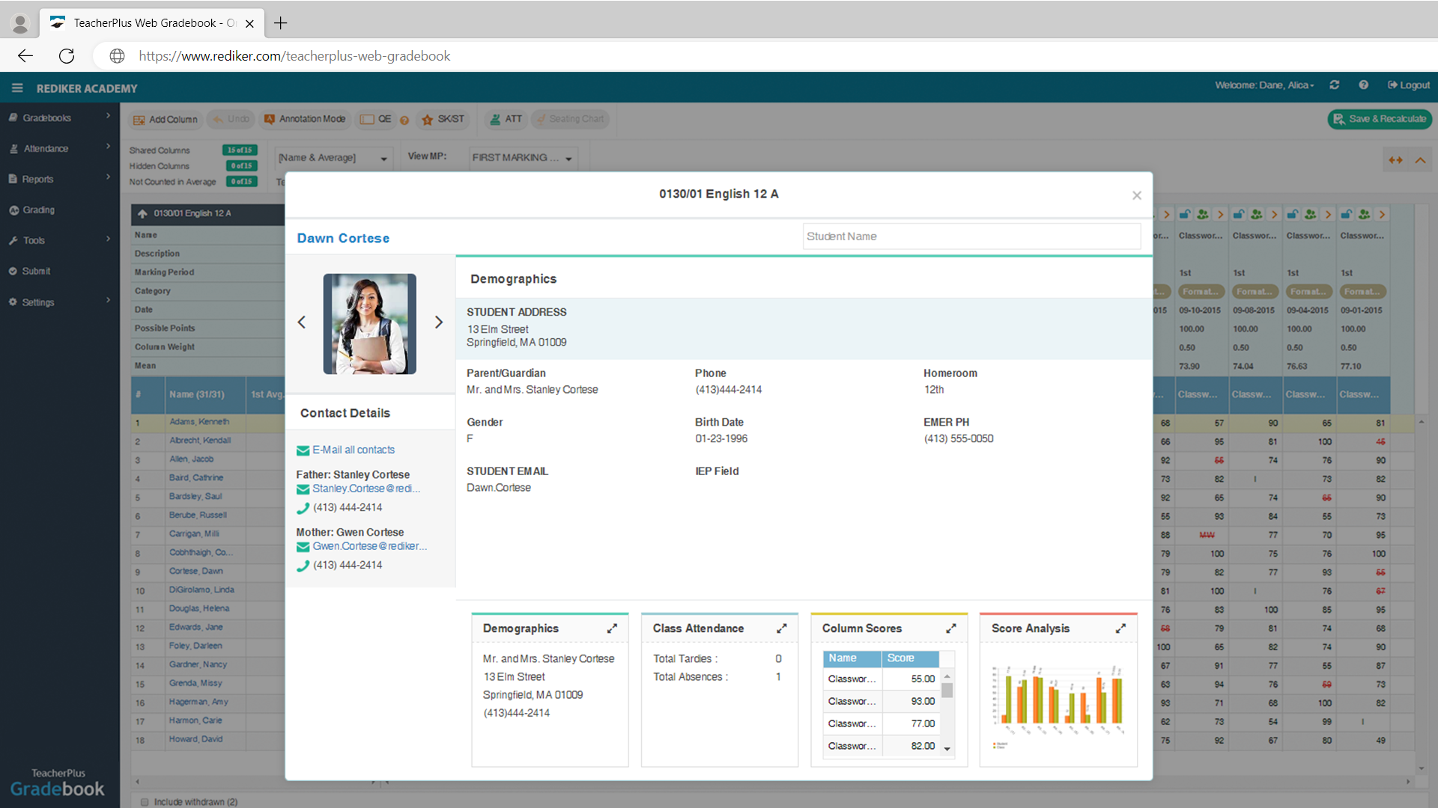This screenshot has height=808, width=1438.
Task: Click the QE quick entry button
Action: [x=375, y=119]
